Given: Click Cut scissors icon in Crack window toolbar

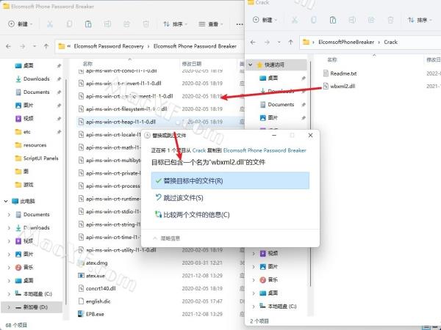Looking at the screenshot, I should coord(295,20).
